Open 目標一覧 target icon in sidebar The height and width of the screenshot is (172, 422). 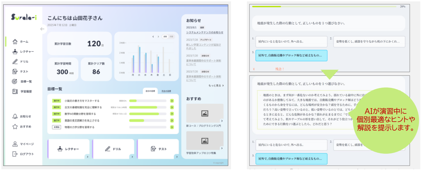(x=15, y=82)
